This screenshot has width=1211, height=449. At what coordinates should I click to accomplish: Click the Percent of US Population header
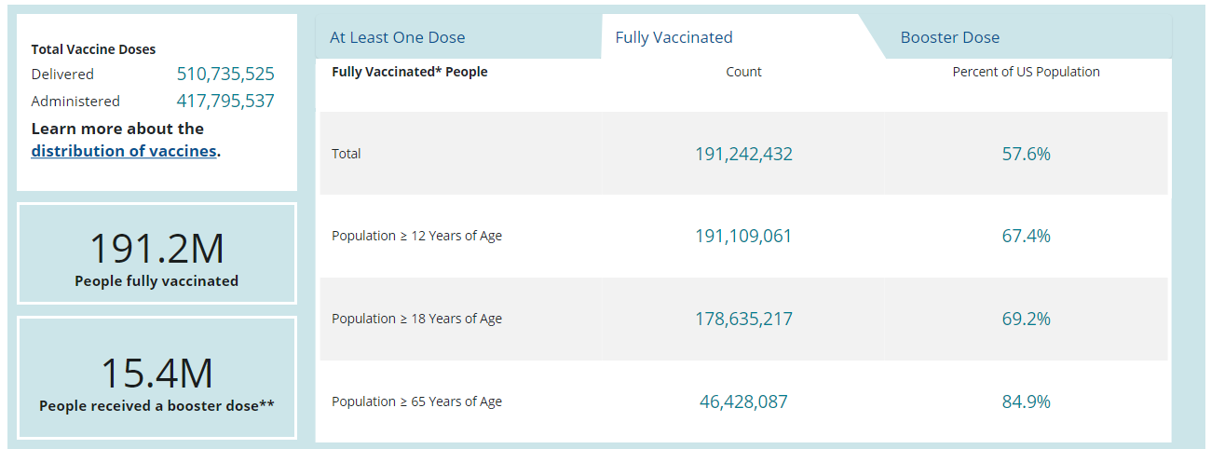pyautogui.click(x=1026, y=72)
